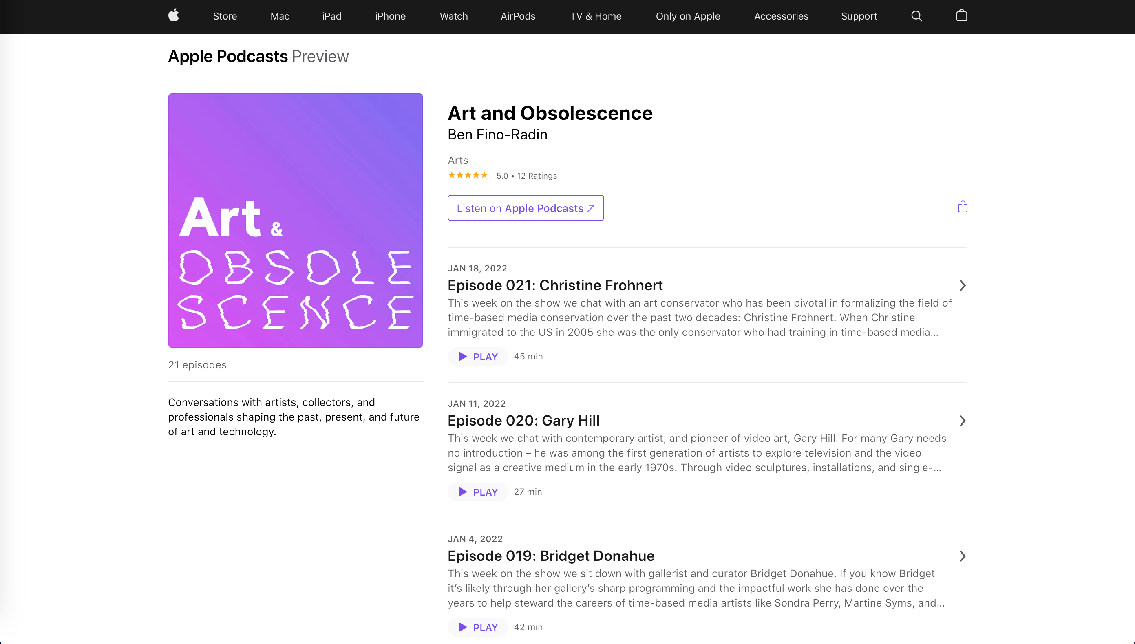Screen dimensions: 1135x644
Task: Open the Watch menu item
Action: [453, 16]
